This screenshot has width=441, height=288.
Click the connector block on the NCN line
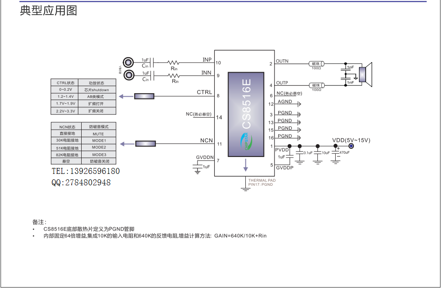(145, 144)
